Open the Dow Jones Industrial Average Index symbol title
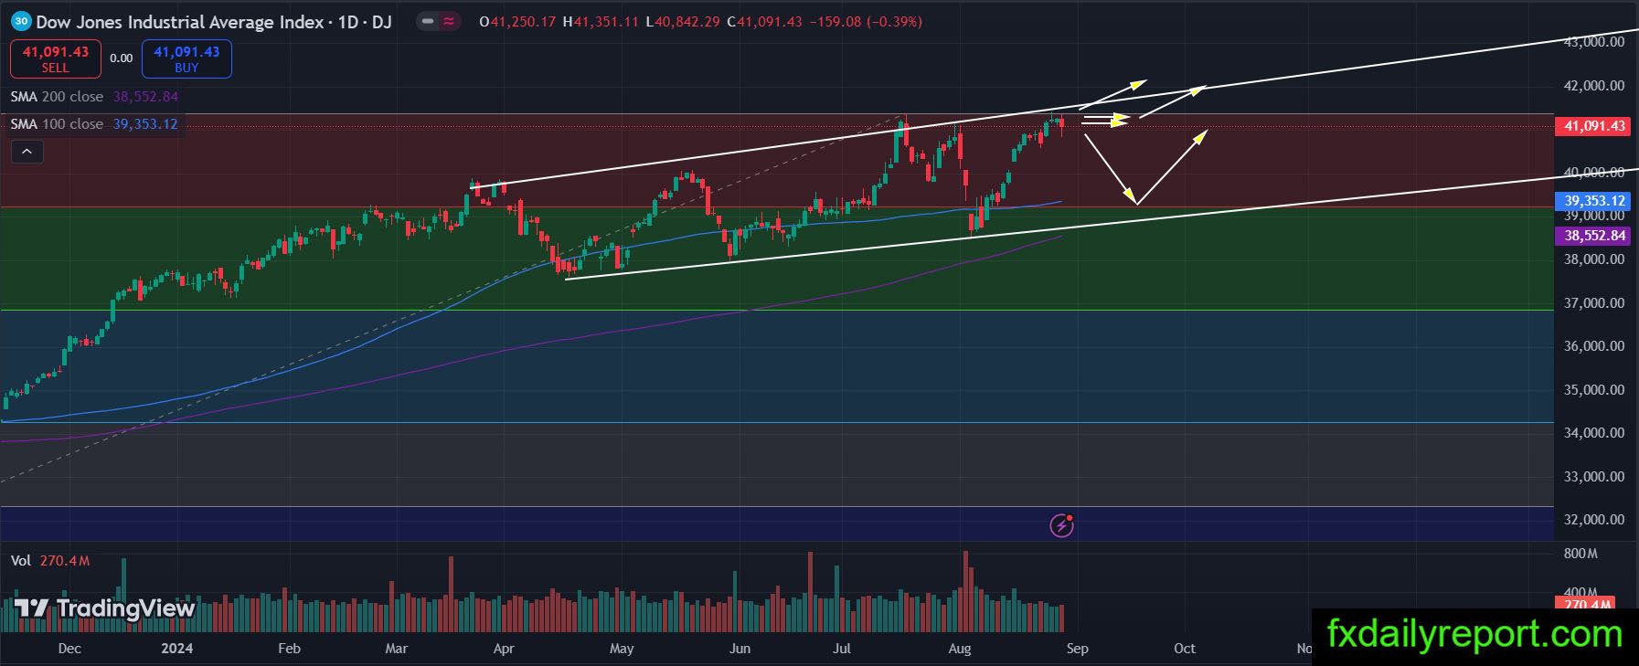Viewport: 1639px width, 666px height. click(x=181, y=22)
